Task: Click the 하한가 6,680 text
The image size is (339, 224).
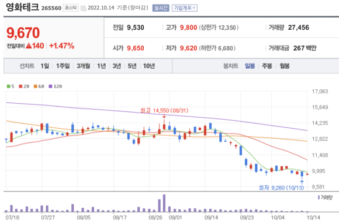Action: click(x=217, y=48)
